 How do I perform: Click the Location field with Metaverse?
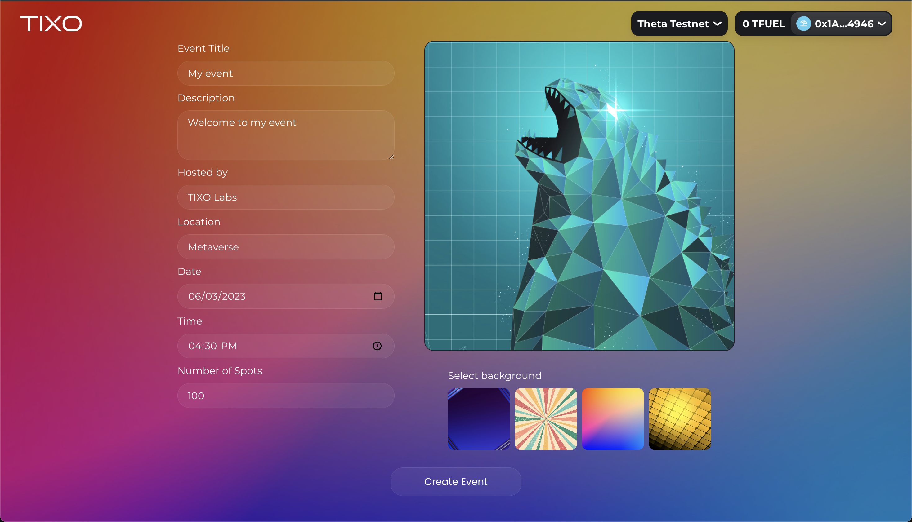coord(286,247)
